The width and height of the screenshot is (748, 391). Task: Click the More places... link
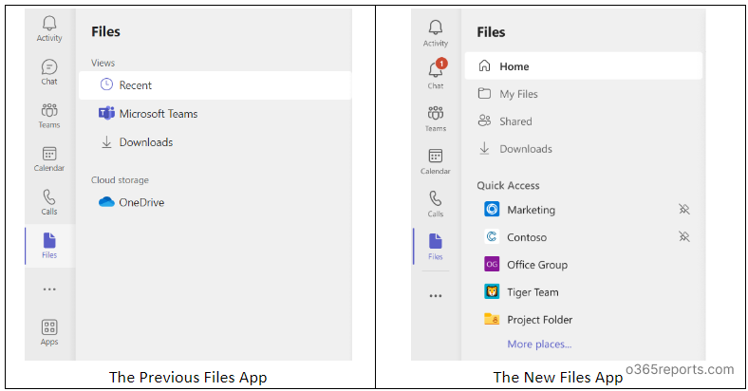point(539,344)
